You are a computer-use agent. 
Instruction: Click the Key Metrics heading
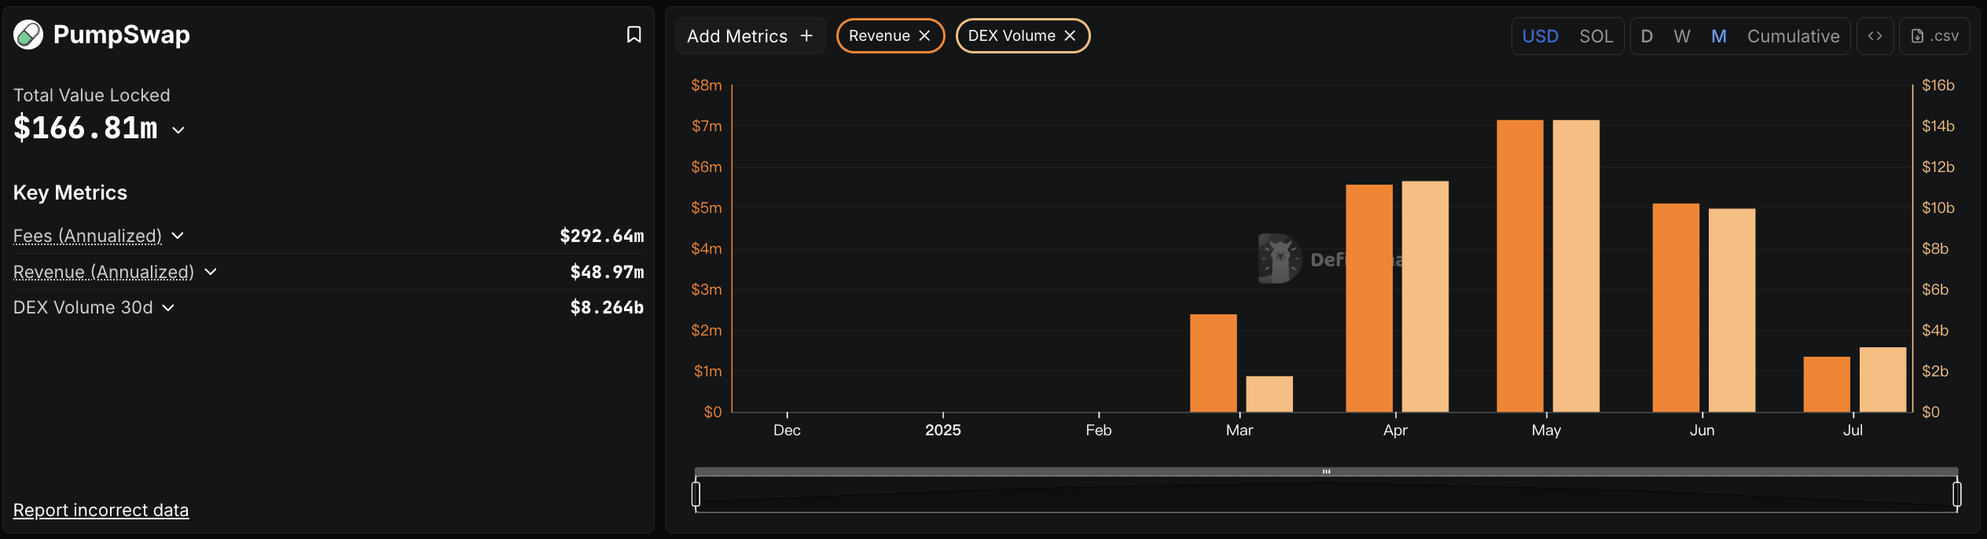(70, 192)
